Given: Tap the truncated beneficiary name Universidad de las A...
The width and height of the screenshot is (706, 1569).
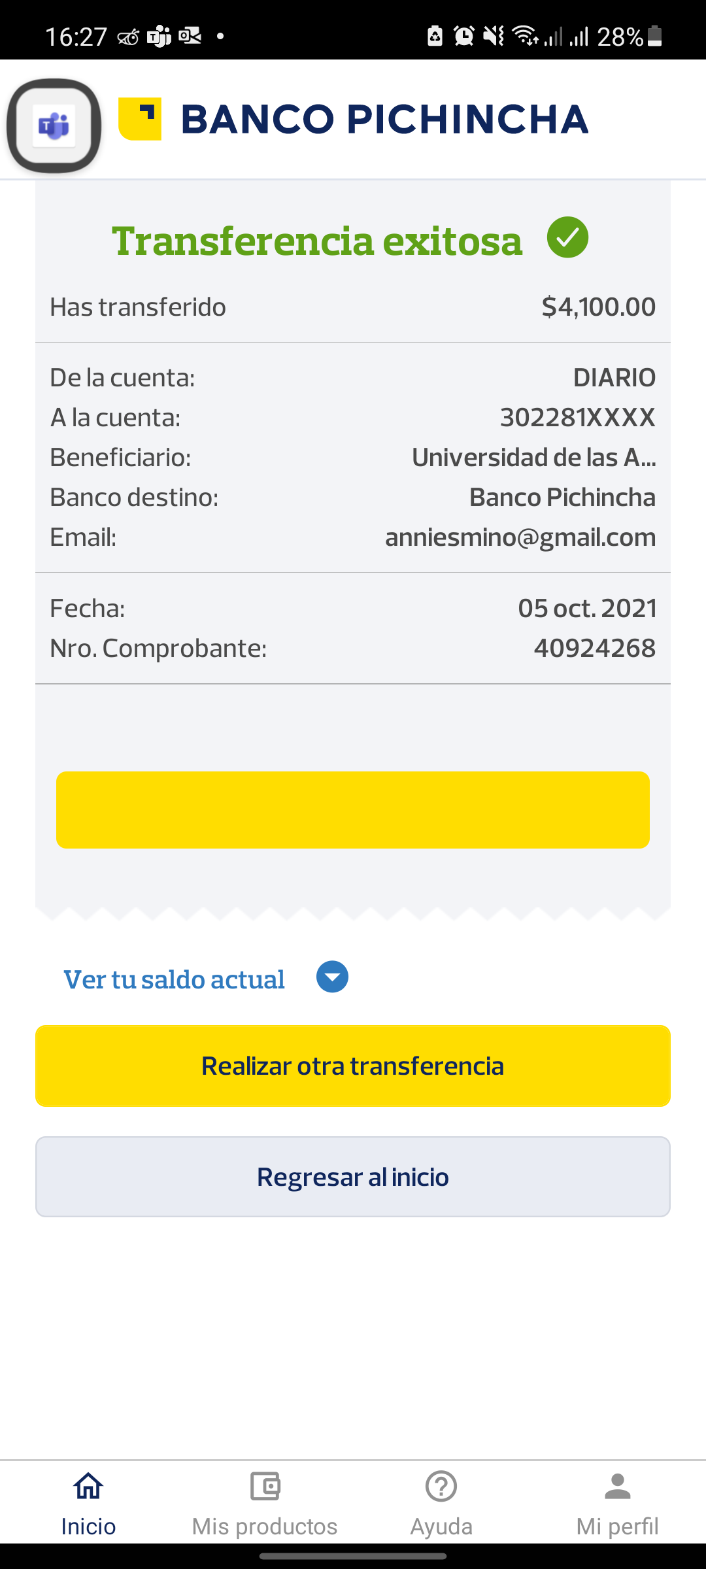Looking at the screenshot, I should [533, 458].
